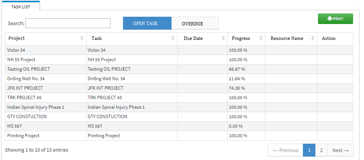Sort by Due Date column arrows
The height and width of the screenshot is (160, 364).
tap(223, 38)
